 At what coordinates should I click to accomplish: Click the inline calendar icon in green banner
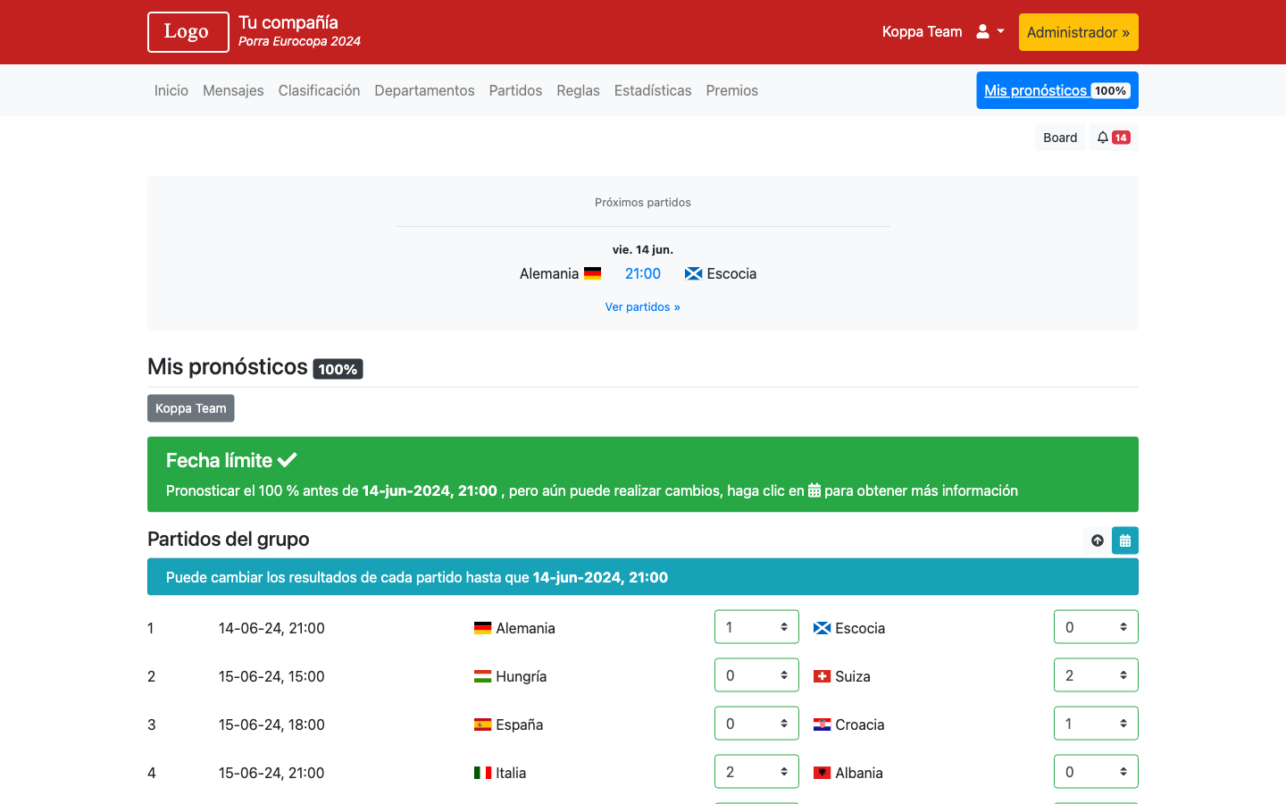tap(814, 490)
